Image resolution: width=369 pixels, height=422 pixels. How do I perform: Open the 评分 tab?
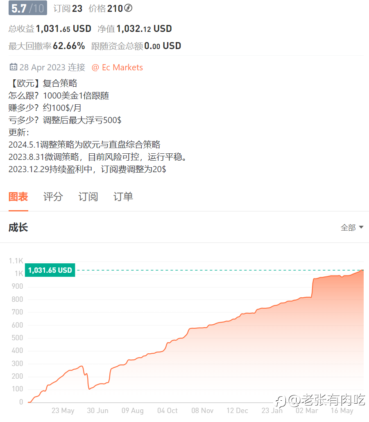tap(53, 197)
